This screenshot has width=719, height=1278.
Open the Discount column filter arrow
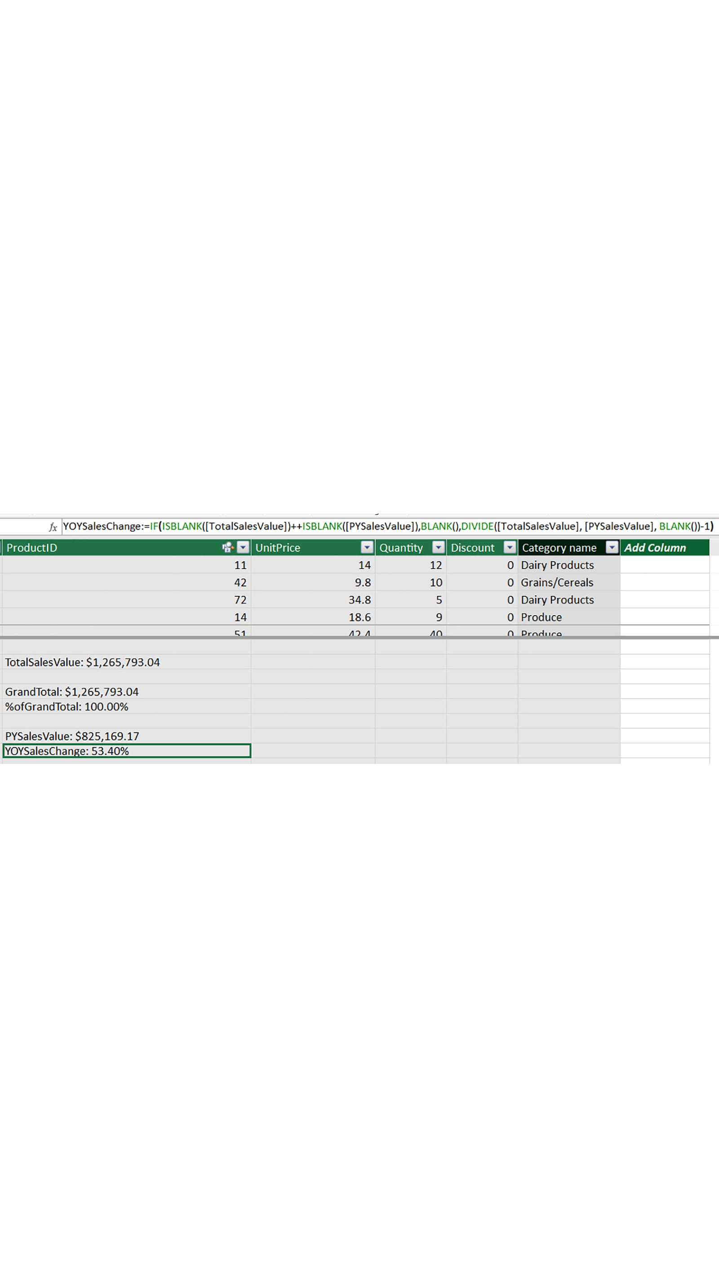(x=510, y=547)
